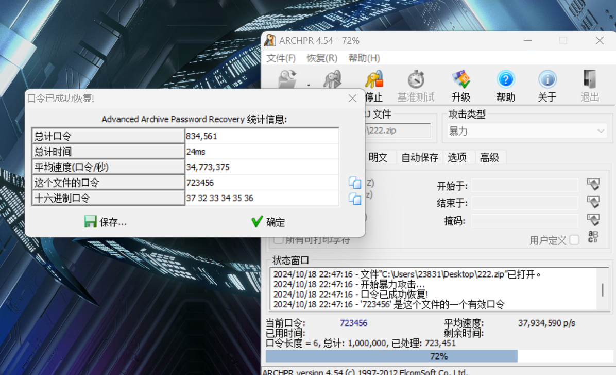Screen dimensions: 616x375
Task: Click the 升级 upgrade toolbar icon
Action: (x=461, y=86)
